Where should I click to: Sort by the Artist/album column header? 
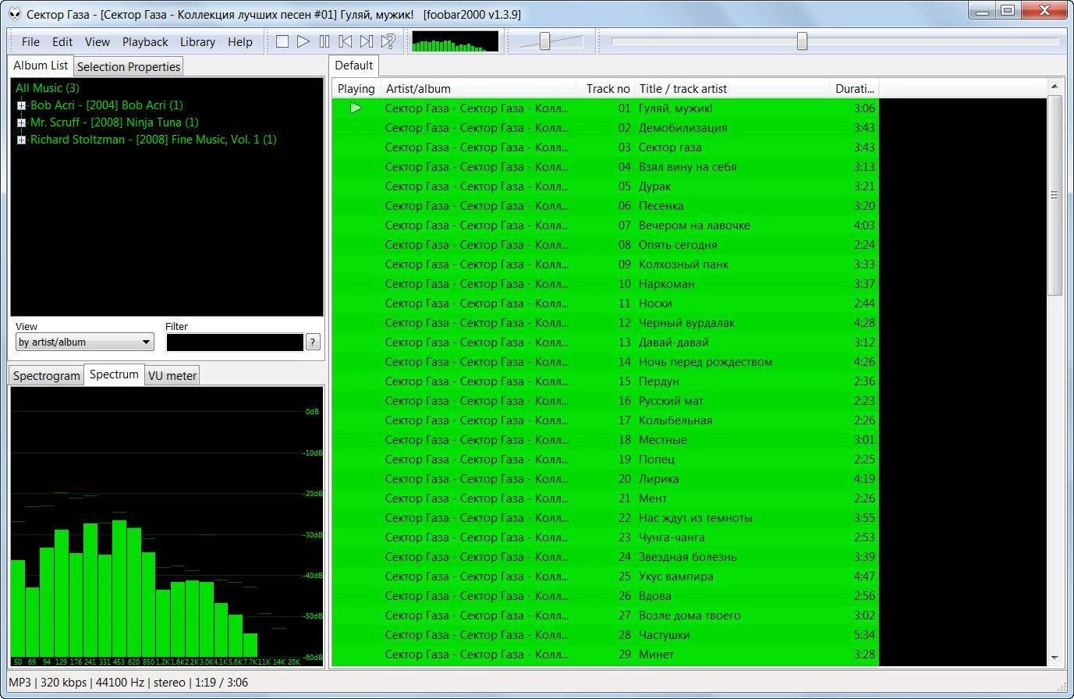(478, 89)
